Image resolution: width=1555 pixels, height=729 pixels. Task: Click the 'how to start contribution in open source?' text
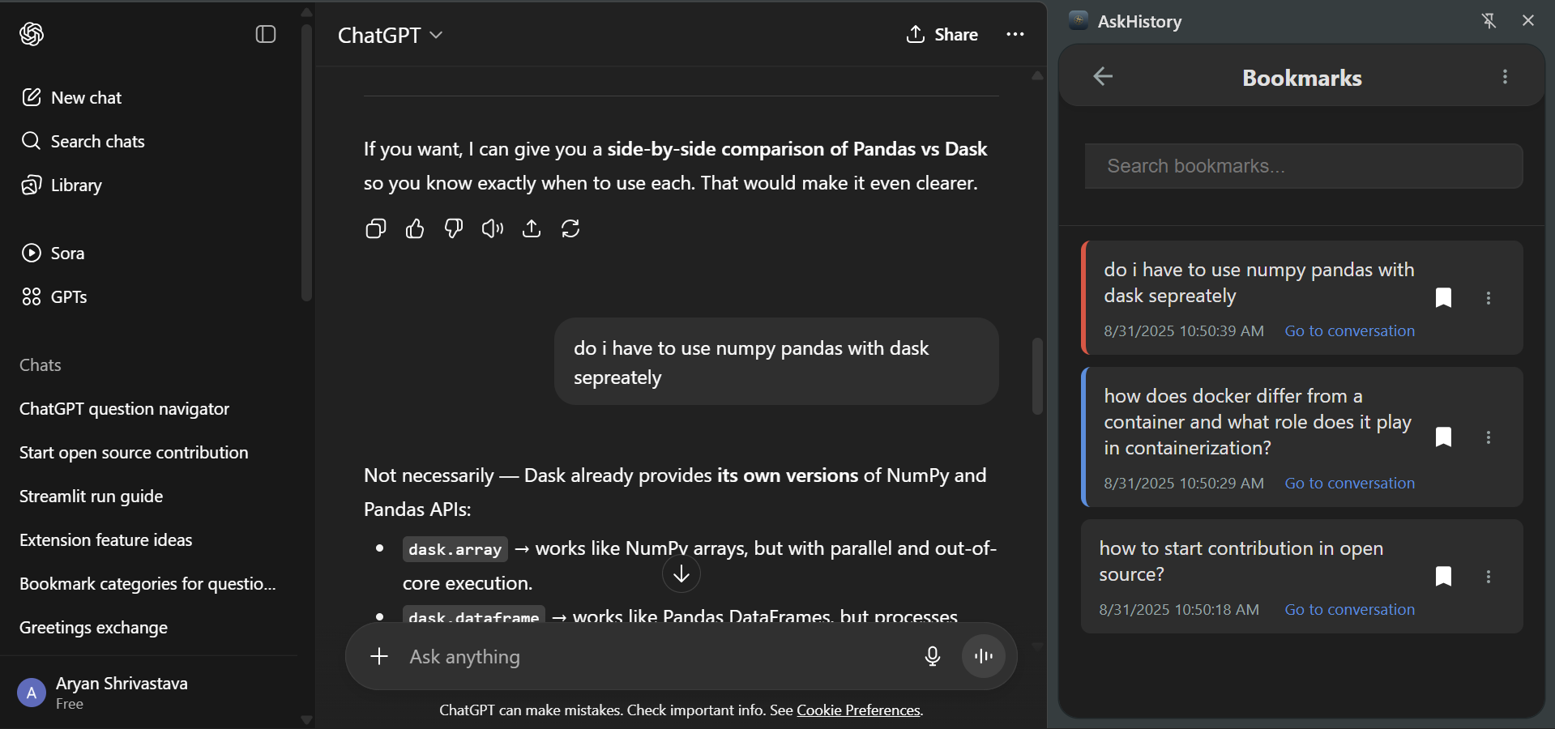(1241, 561)
